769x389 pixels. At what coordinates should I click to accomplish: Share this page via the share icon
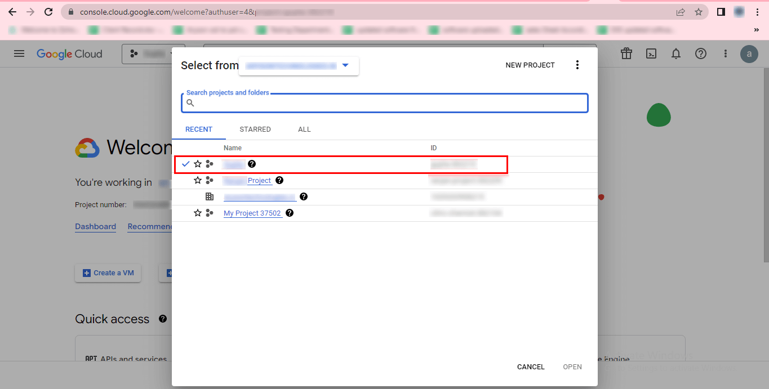click(681, 12)
